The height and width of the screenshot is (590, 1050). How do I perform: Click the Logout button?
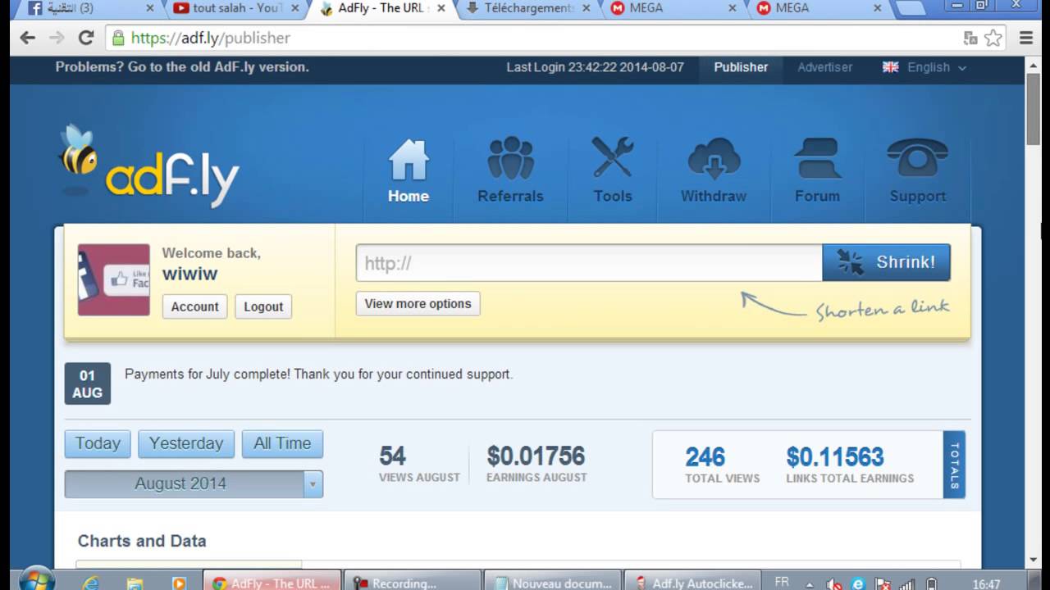click(x=263, y=306)
